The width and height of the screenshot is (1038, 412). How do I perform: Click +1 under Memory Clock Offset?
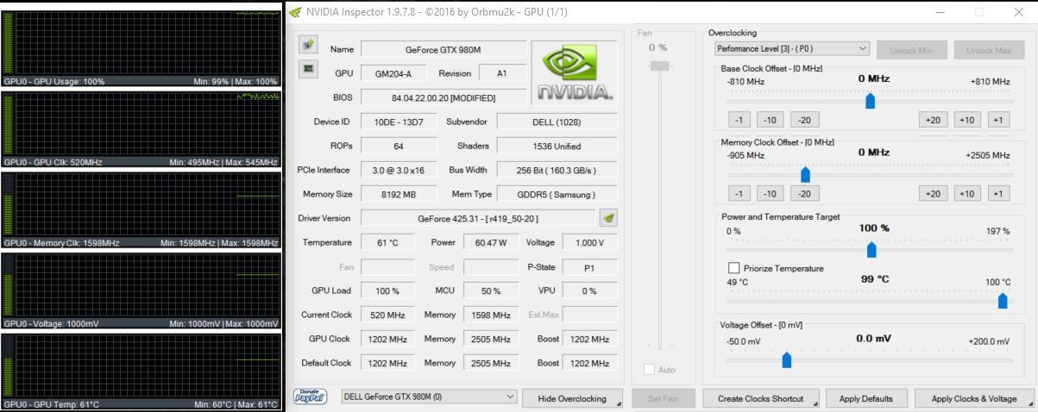click(x=998, y=193)
